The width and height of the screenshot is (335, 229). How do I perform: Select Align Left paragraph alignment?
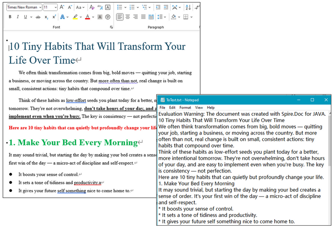(x=120, y=17)
